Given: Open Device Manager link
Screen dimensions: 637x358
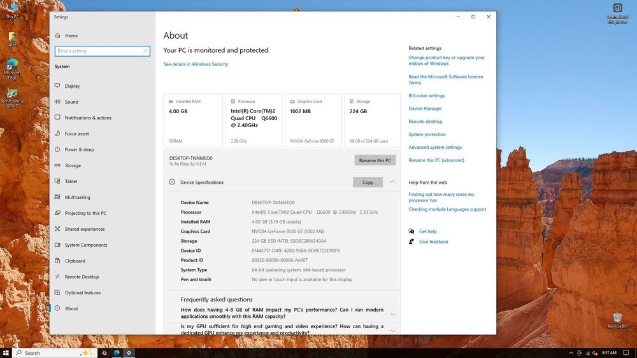Looking at the screenshot, I should tap(425, 109).
